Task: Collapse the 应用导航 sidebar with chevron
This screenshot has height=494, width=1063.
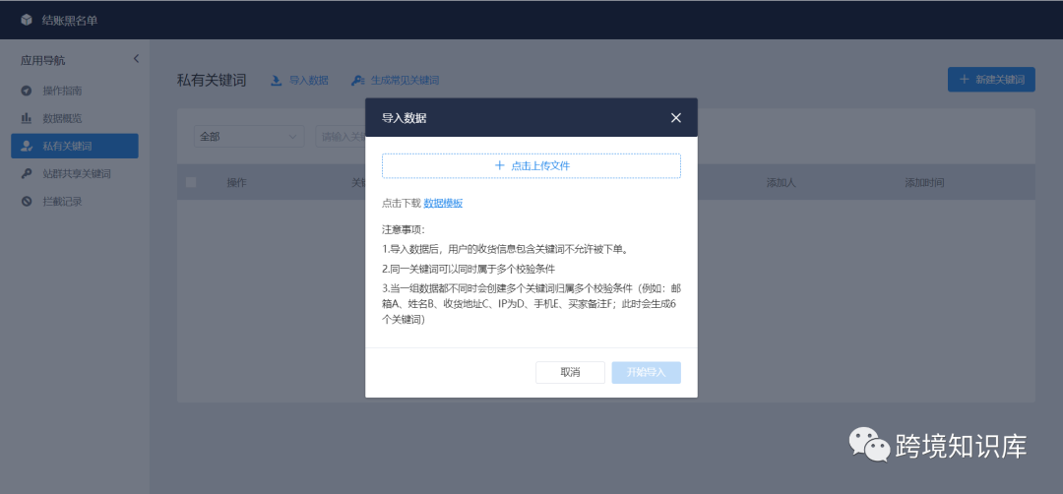Action: [x=136, y=59]
